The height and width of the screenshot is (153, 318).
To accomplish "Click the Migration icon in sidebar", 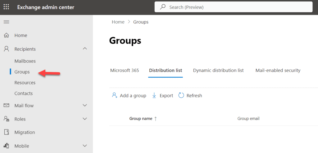I will coord(6,132).
